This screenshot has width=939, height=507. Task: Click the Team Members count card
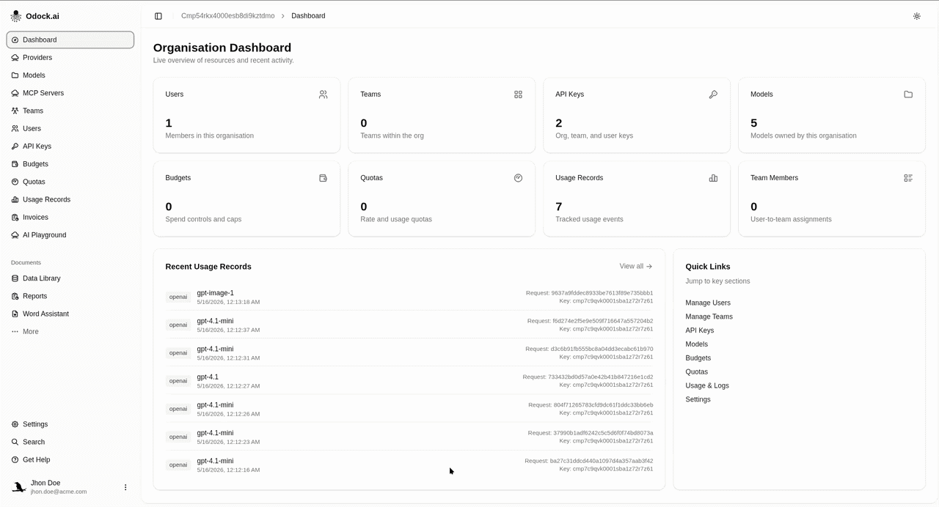[832, 199]
